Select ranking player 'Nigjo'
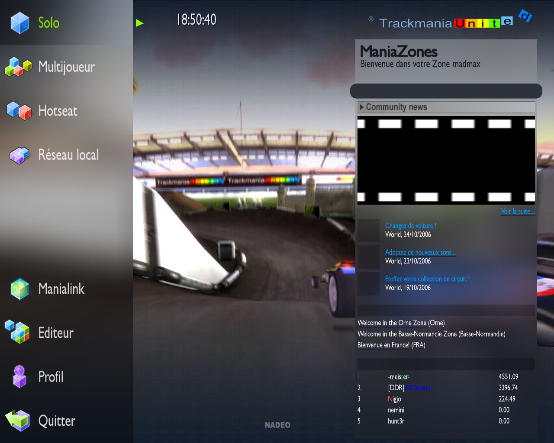The height and width of the screenshot is (443, 554). pos(394,399)
